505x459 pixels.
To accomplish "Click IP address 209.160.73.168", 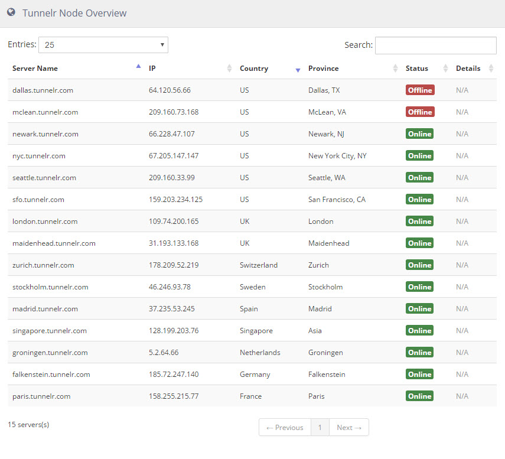I will tap(174, 112).
